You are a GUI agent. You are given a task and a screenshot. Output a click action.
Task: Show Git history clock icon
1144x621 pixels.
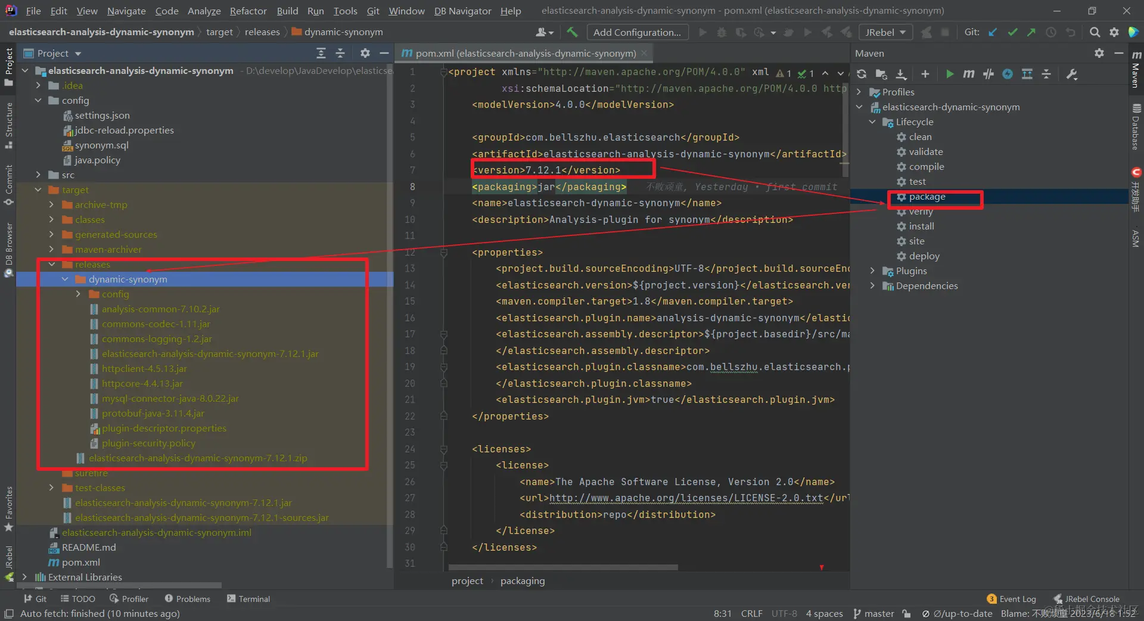click(x=1051, y=32)
